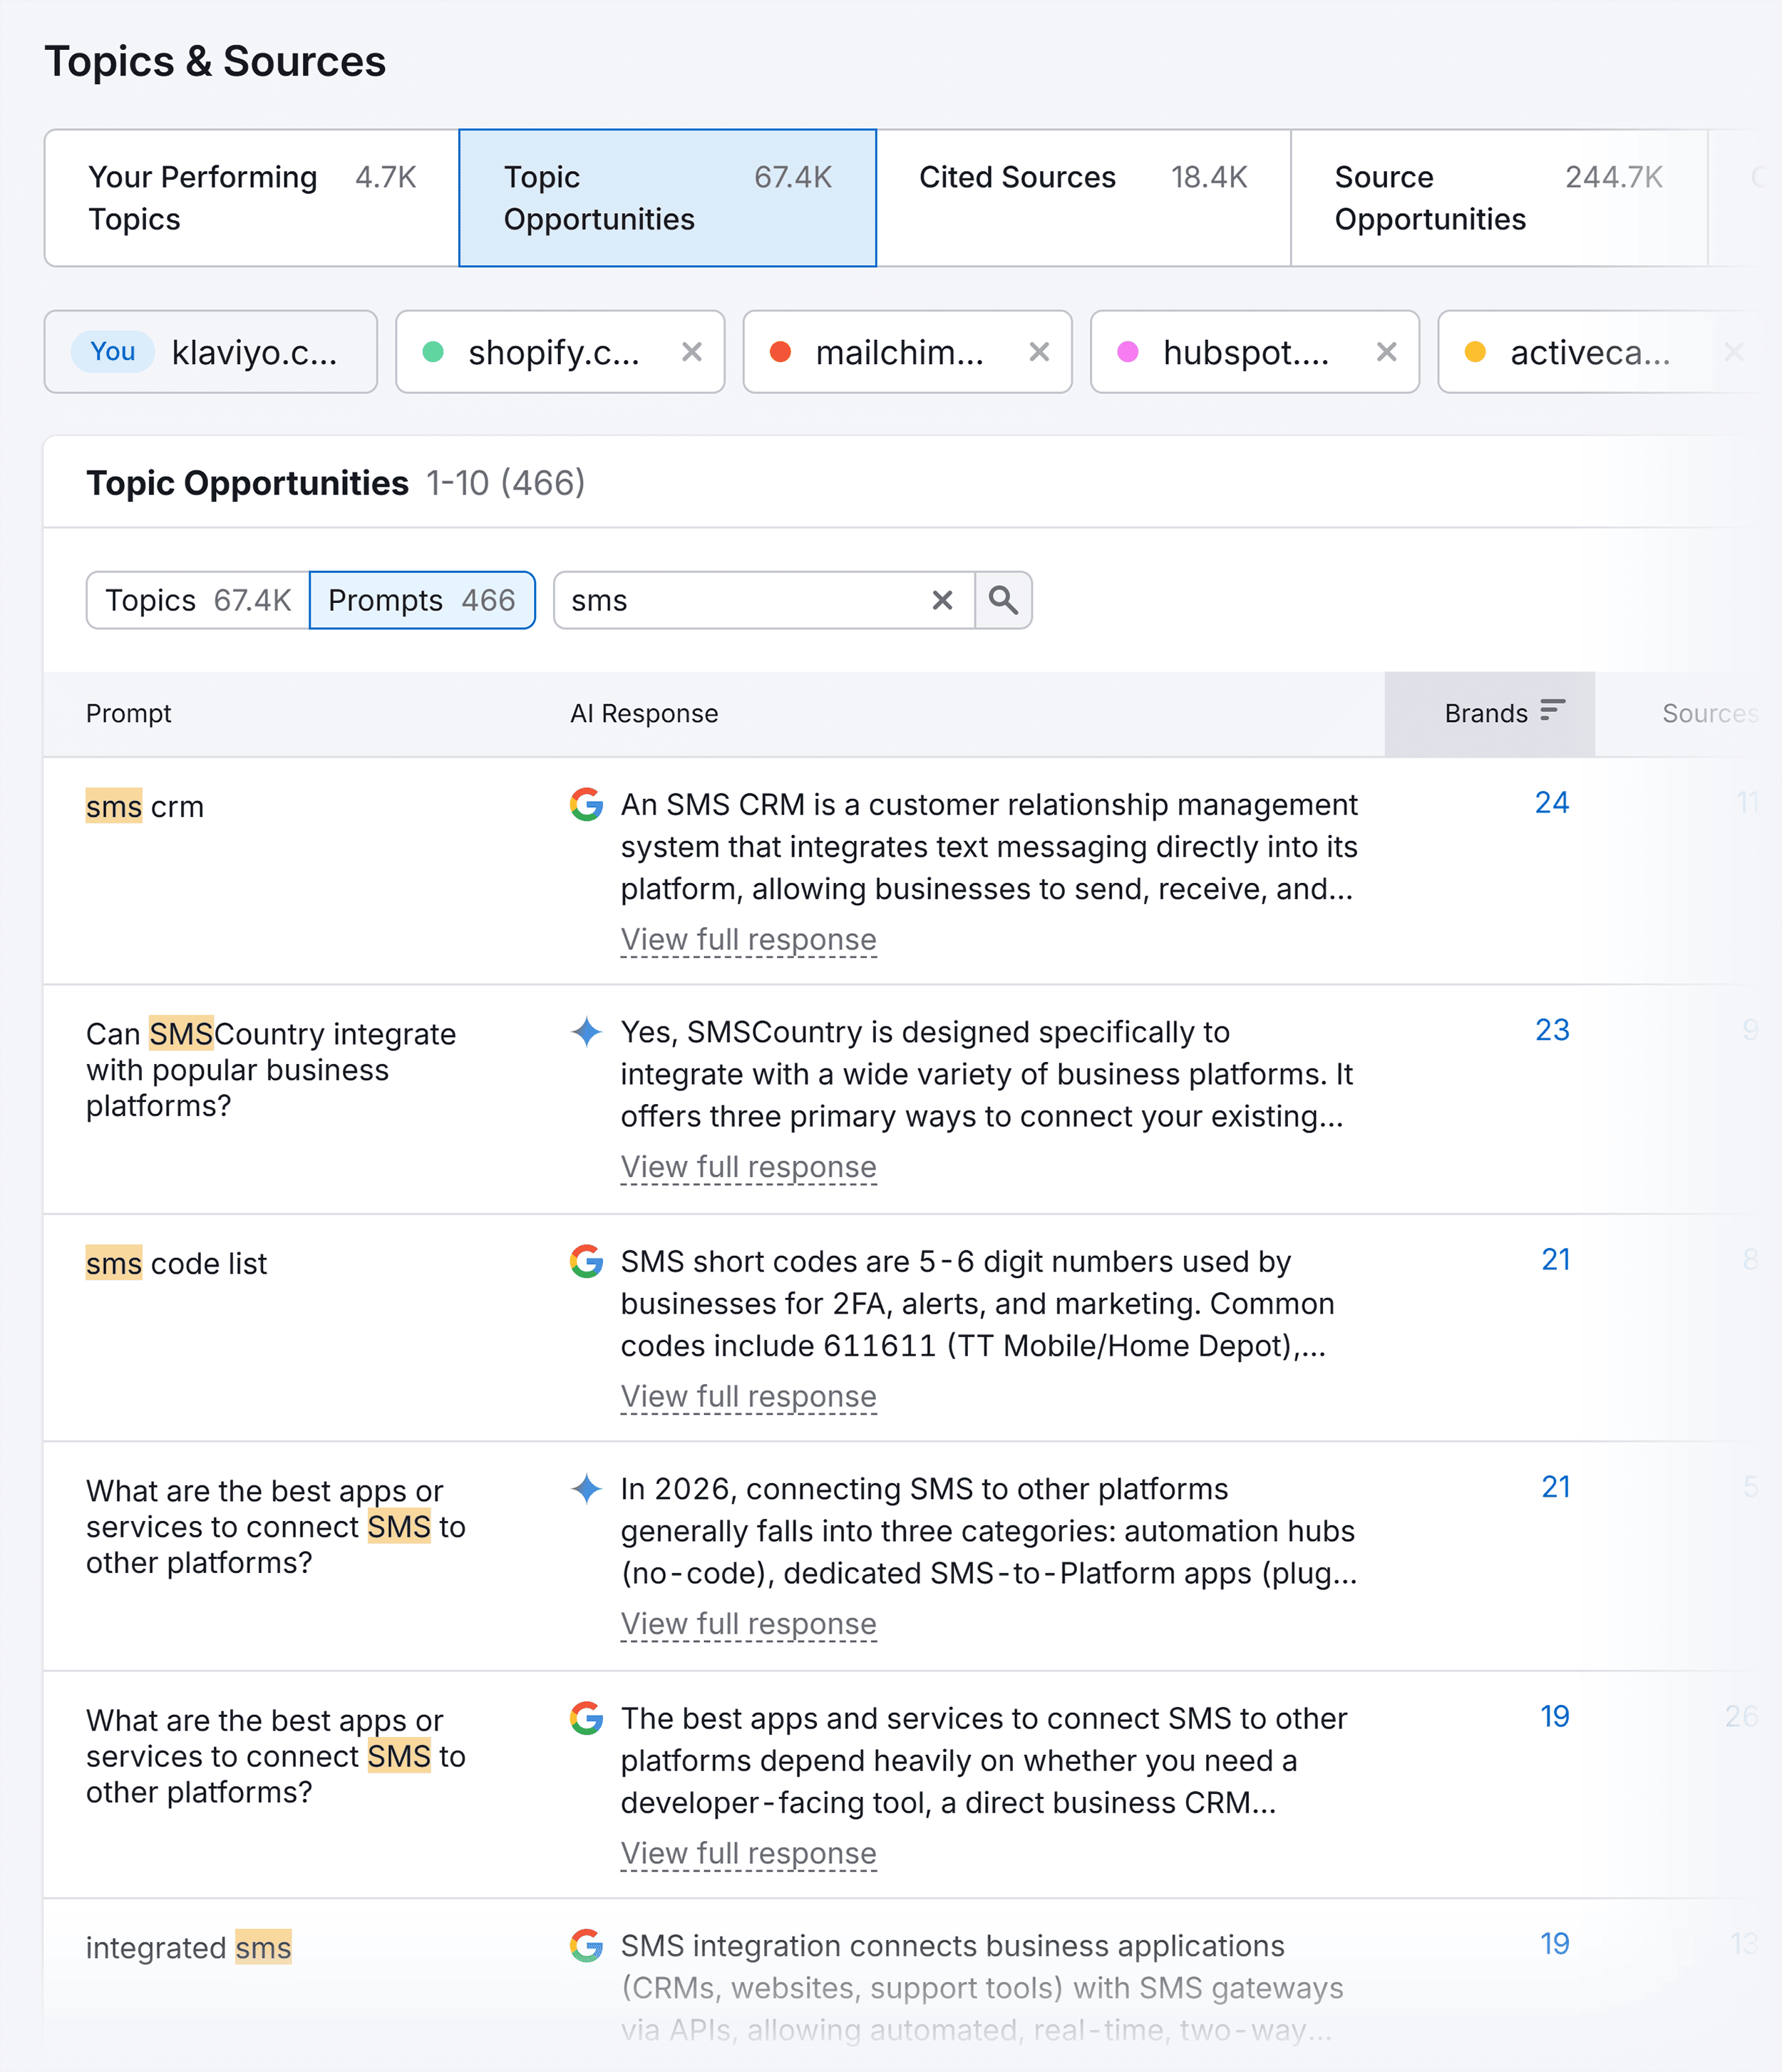Click Google icon in integrated sms row
This screenshot has height=2072, width=1782.
pos(586,1945)
